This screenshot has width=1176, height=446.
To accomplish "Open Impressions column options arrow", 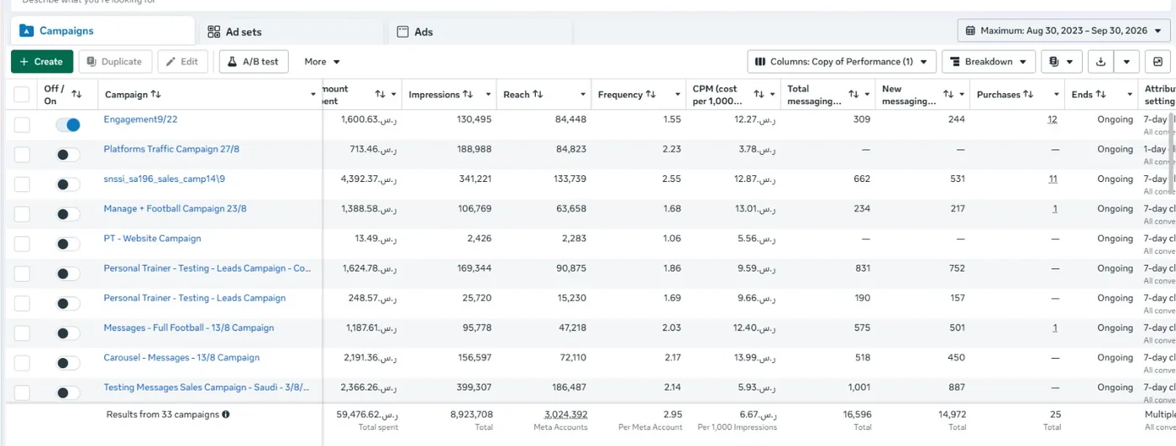I will coord(488,95).
